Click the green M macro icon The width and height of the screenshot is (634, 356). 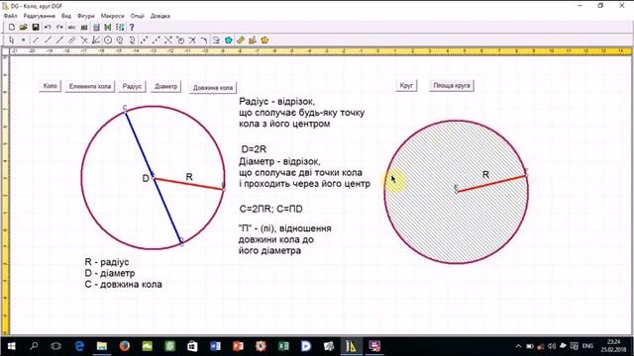[108, 27]
